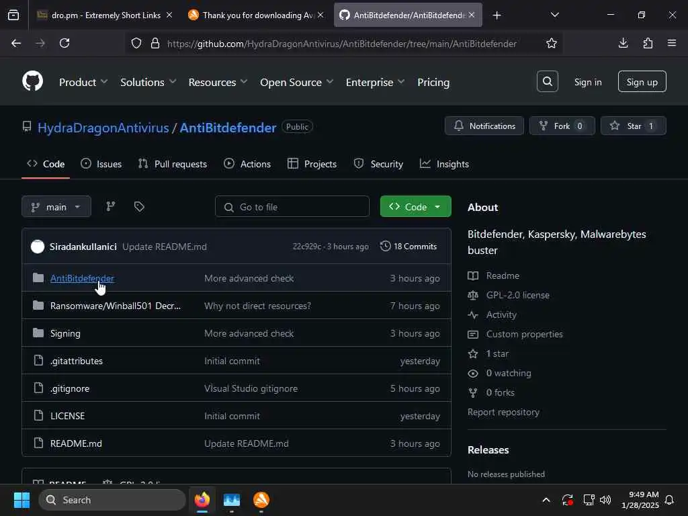Open the .gitattributes file

[x=77, y=361]
